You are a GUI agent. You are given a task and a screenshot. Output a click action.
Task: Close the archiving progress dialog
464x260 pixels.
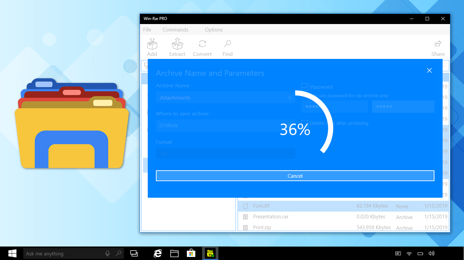coord(429,70)
